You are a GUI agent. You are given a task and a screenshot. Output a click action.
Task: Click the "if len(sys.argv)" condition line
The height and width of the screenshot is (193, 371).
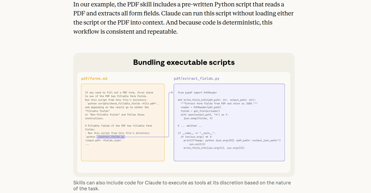pos(197,137)
